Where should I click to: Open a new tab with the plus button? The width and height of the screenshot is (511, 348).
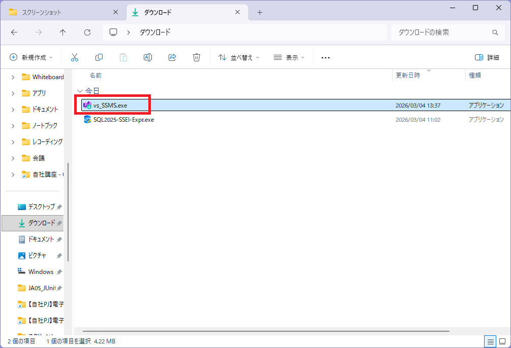260,12
